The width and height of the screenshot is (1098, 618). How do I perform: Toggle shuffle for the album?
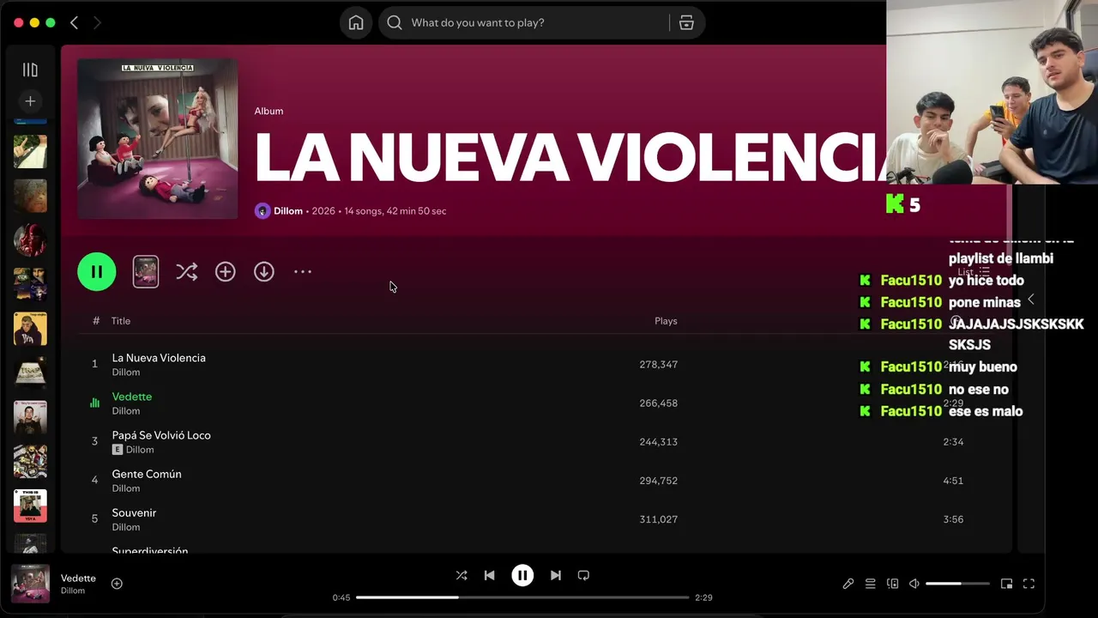click(x=186, y=272)
